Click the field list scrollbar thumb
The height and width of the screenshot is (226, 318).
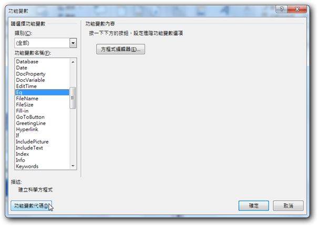click(73, 98)
